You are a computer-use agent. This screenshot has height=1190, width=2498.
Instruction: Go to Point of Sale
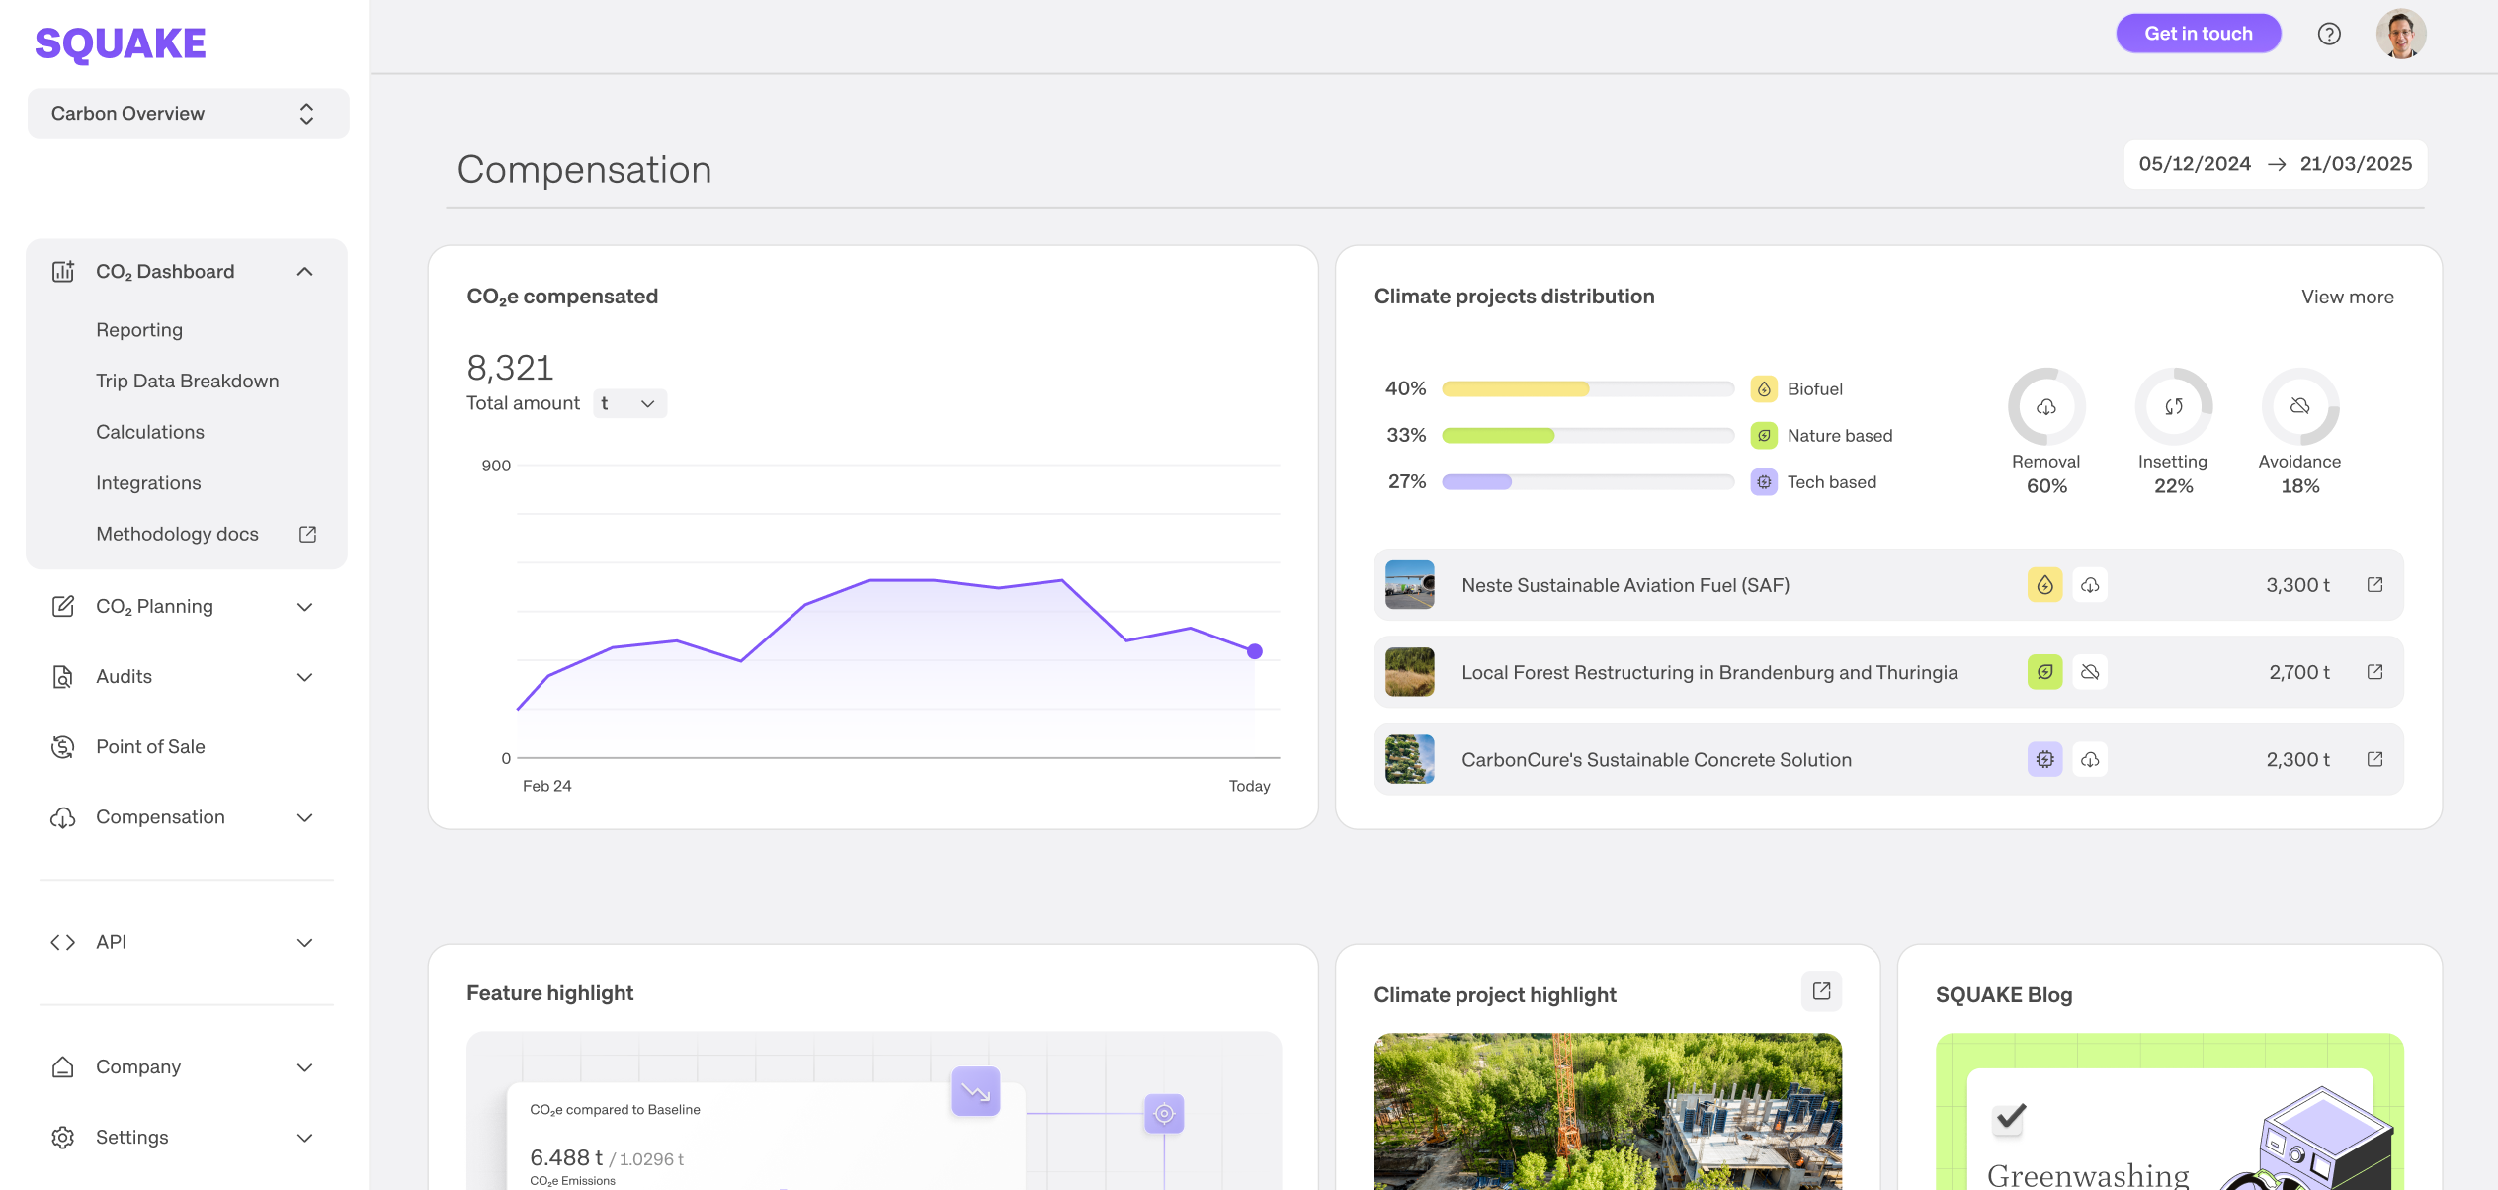(x=150, y=747)
